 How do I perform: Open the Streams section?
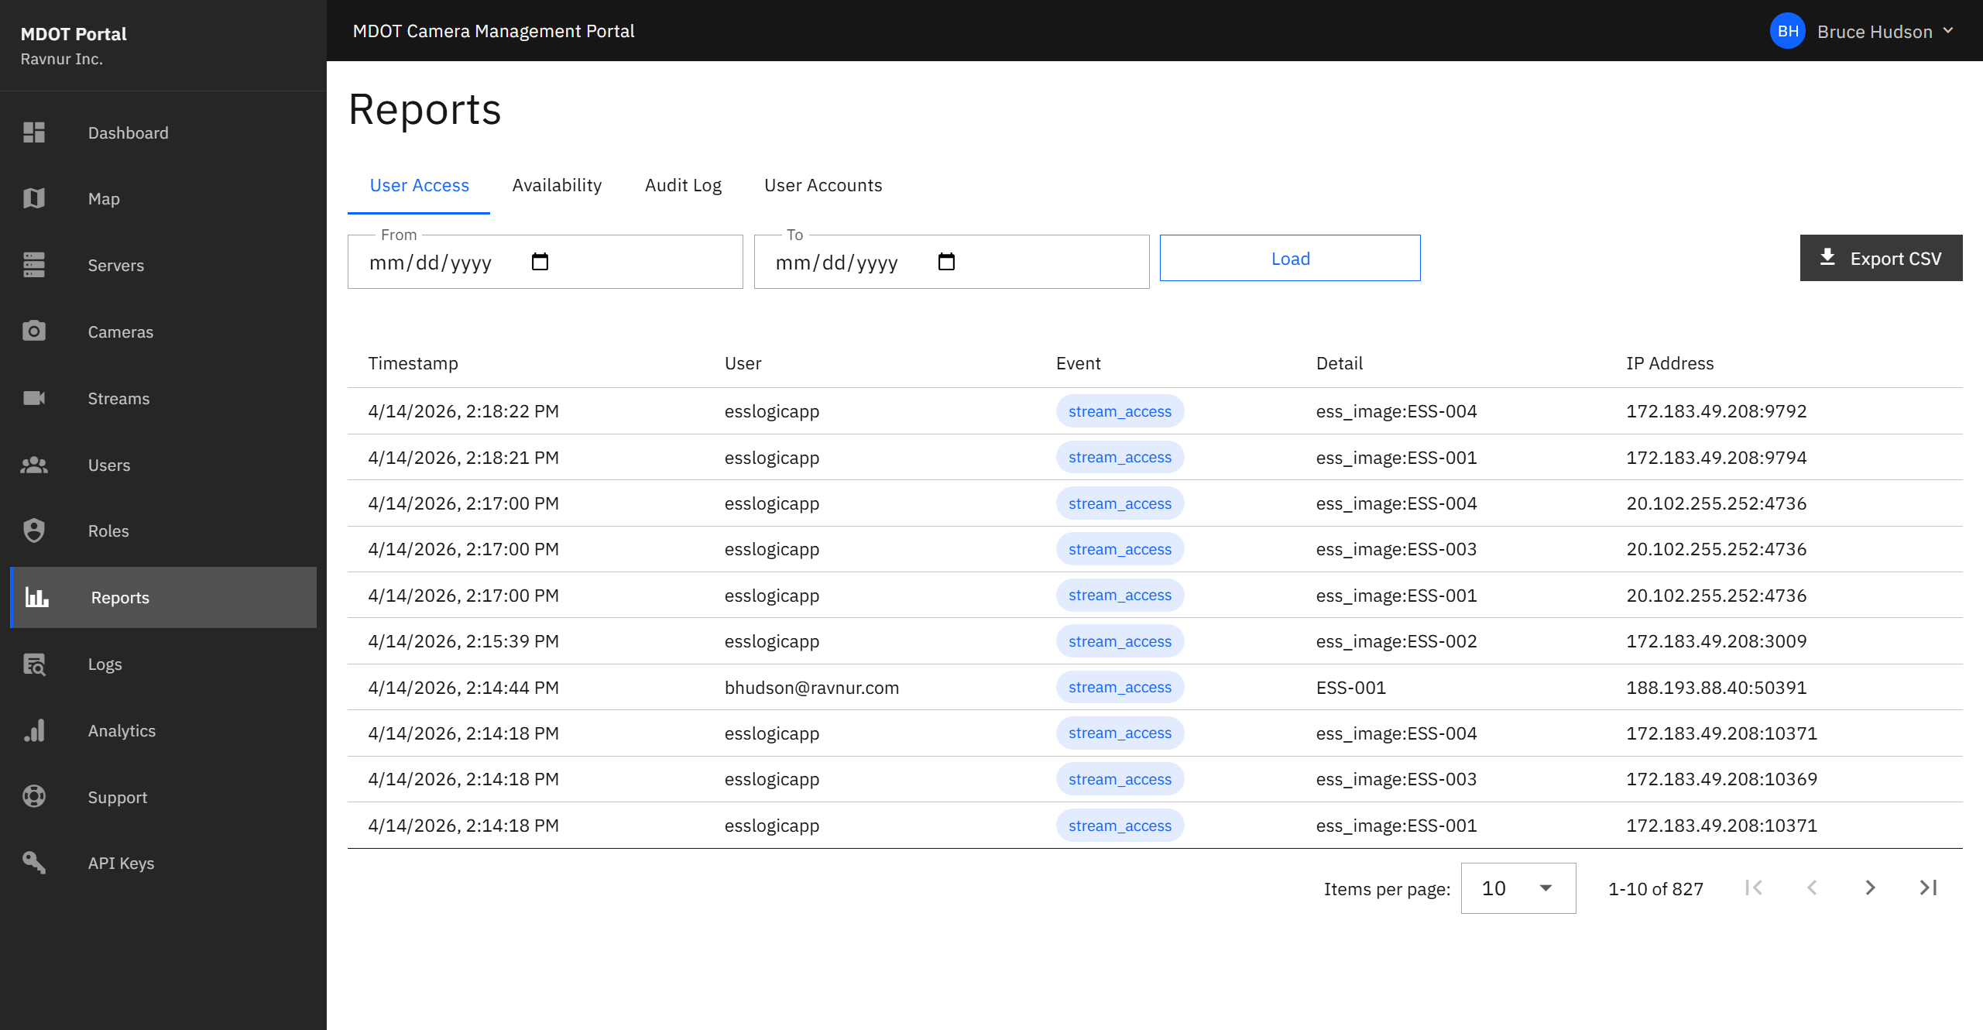pos(118,398)
